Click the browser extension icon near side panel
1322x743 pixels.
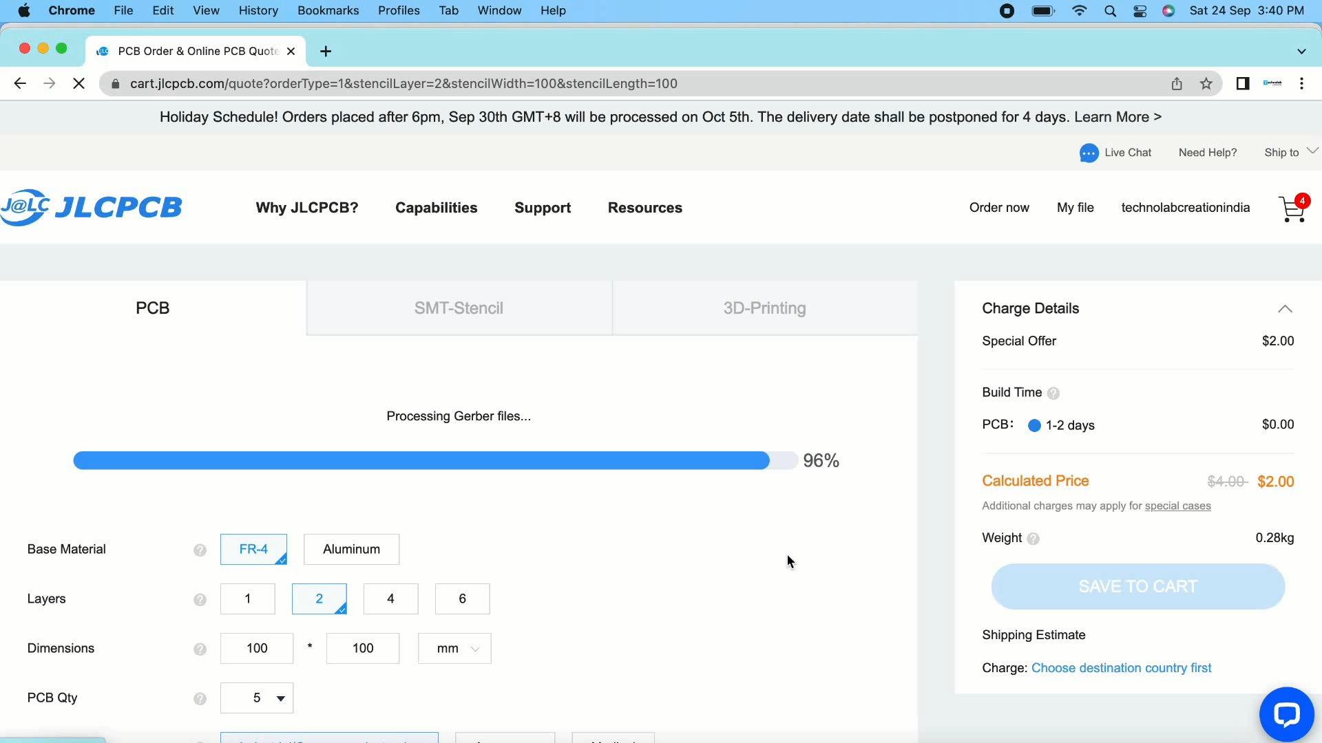tap(1272, 84)
